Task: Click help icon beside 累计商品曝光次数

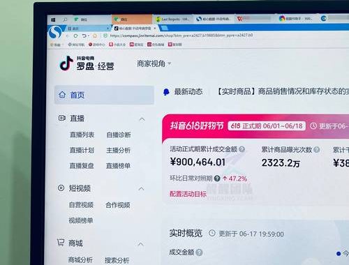Action: point(316,150)
